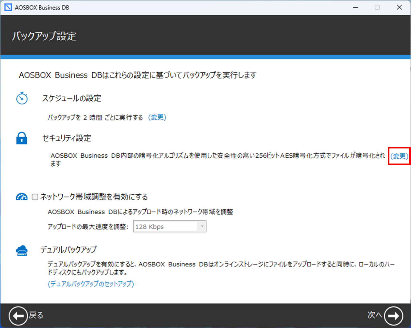Open the 128 Kbps upload speed dropdown
411x328 pixels.
tap(170, 227)
